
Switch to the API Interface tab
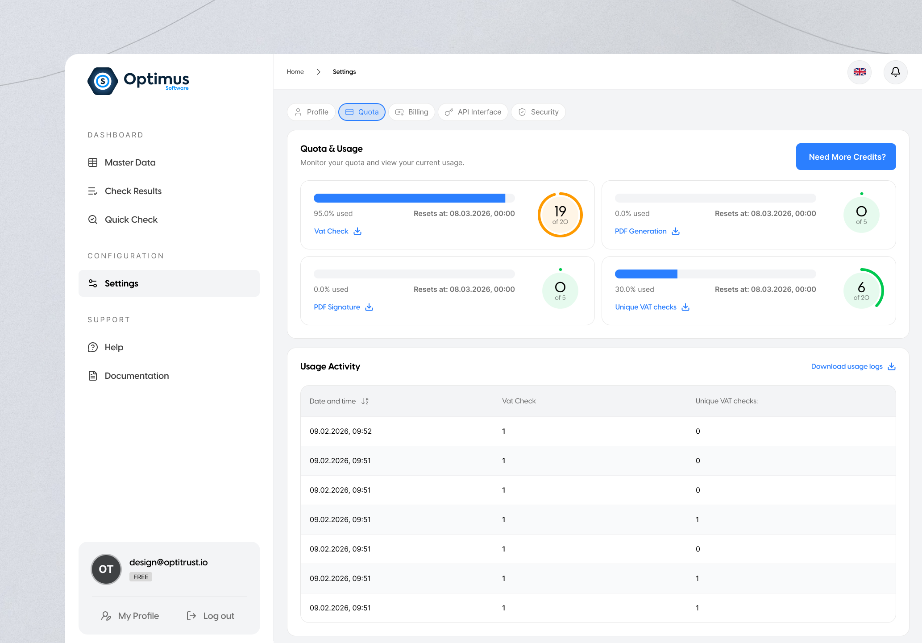[x=473, y=112]
